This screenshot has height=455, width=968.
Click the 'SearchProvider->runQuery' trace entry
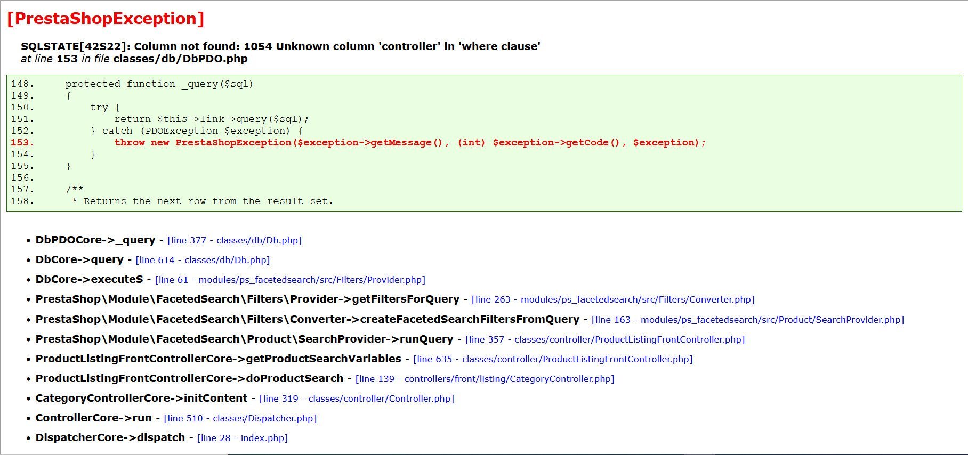pyautogui.click(x=244, y=339)
